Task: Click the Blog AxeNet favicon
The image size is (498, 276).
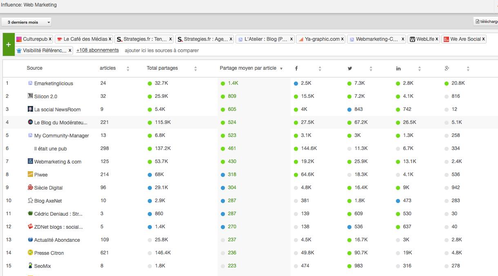Action: tap(30, 201)
